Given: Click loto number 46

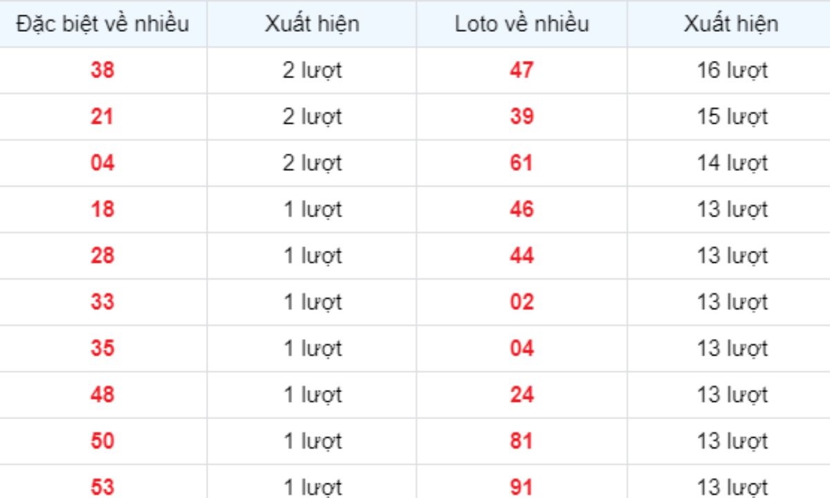Looking at the screenshot, I should pos(522,210).
